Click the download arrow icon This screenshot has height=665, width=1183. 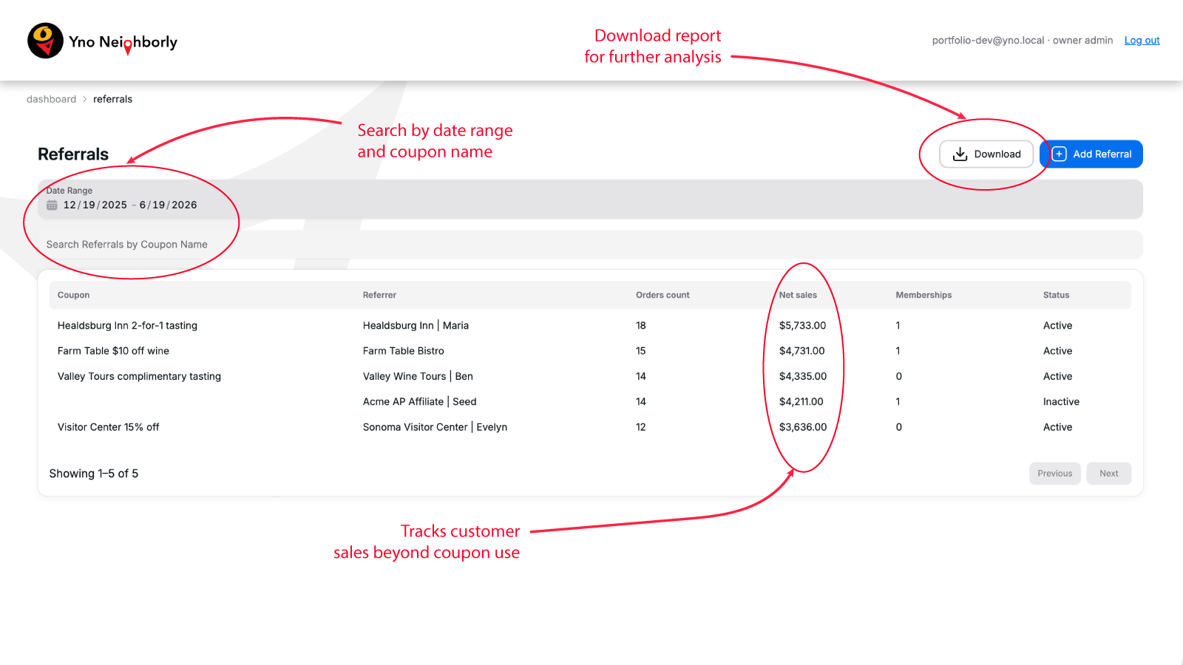pyautogui.click(x=960, y=154)
